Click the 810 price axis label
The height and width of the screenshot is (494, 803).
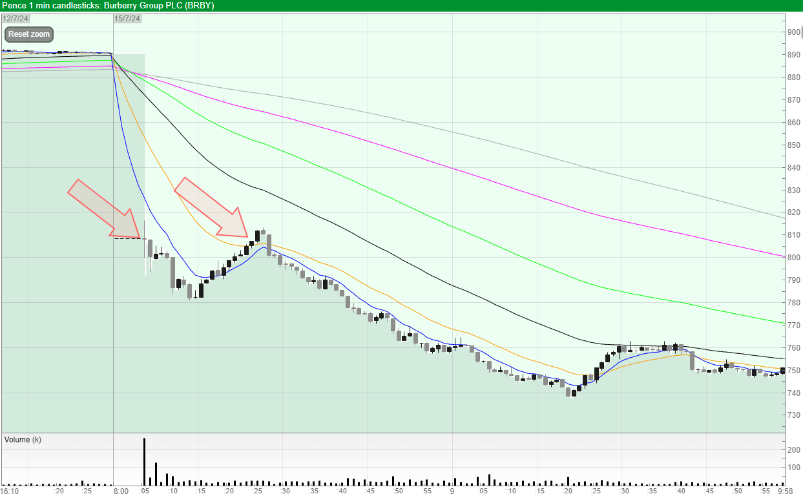(x=793, y=235)
